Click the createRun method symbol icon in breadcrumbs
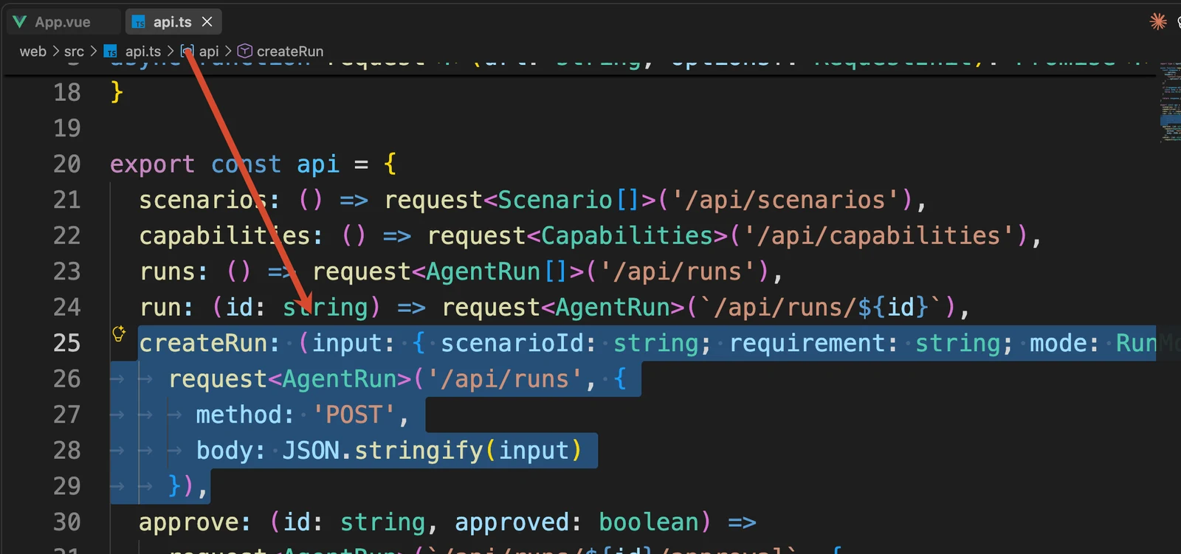Screen dimensions: 1181x554 pyautogui.click(x=245, y=51)
